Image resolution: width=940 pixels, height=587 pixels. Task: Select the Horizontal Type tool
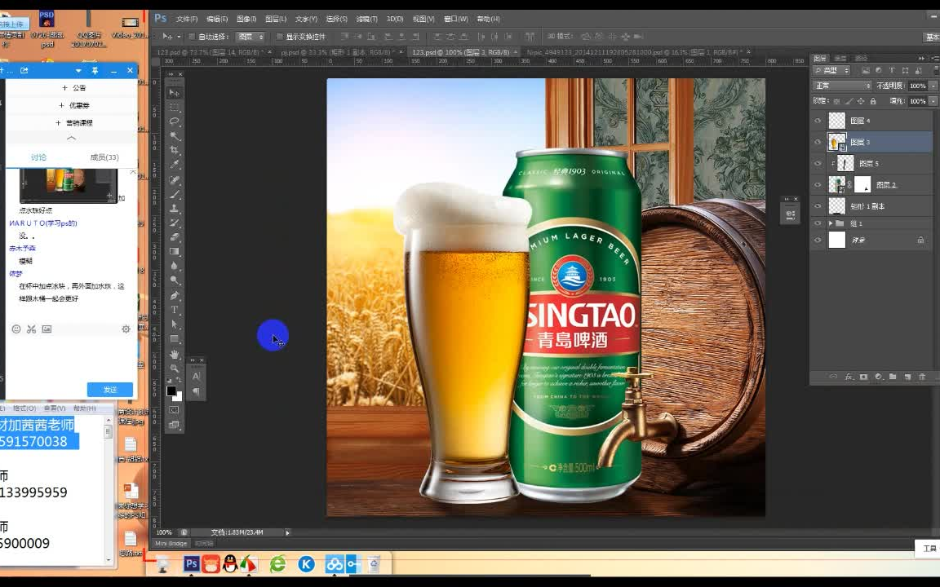coord(175,310)
